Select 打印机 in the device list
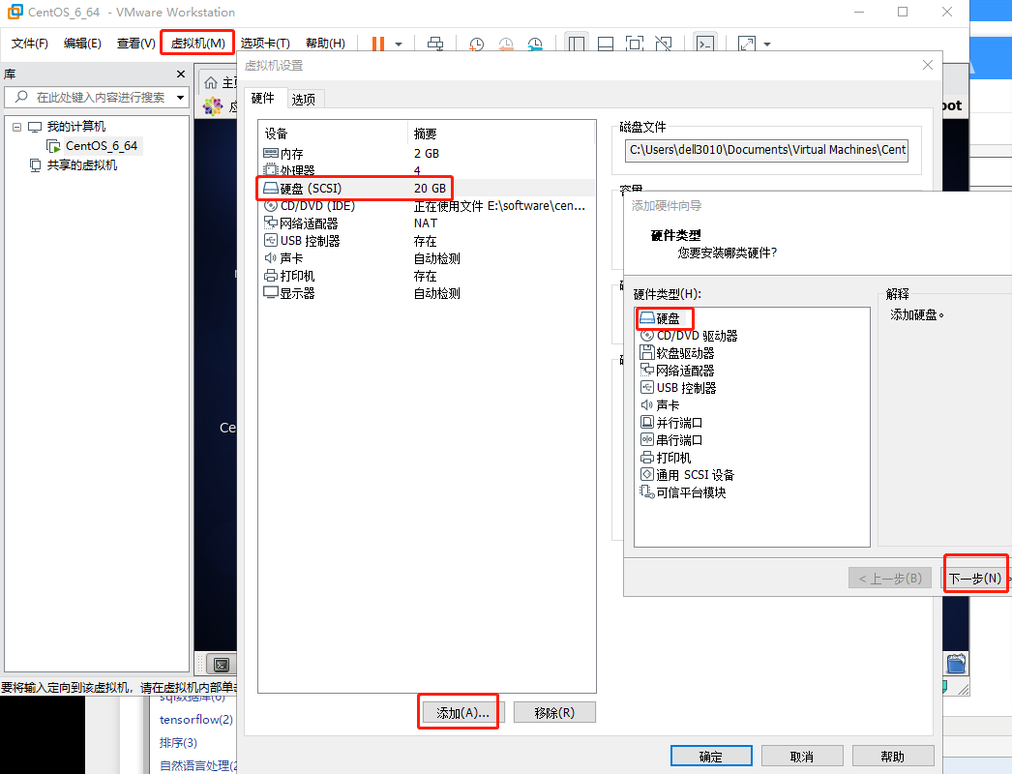 click(426, 276)
